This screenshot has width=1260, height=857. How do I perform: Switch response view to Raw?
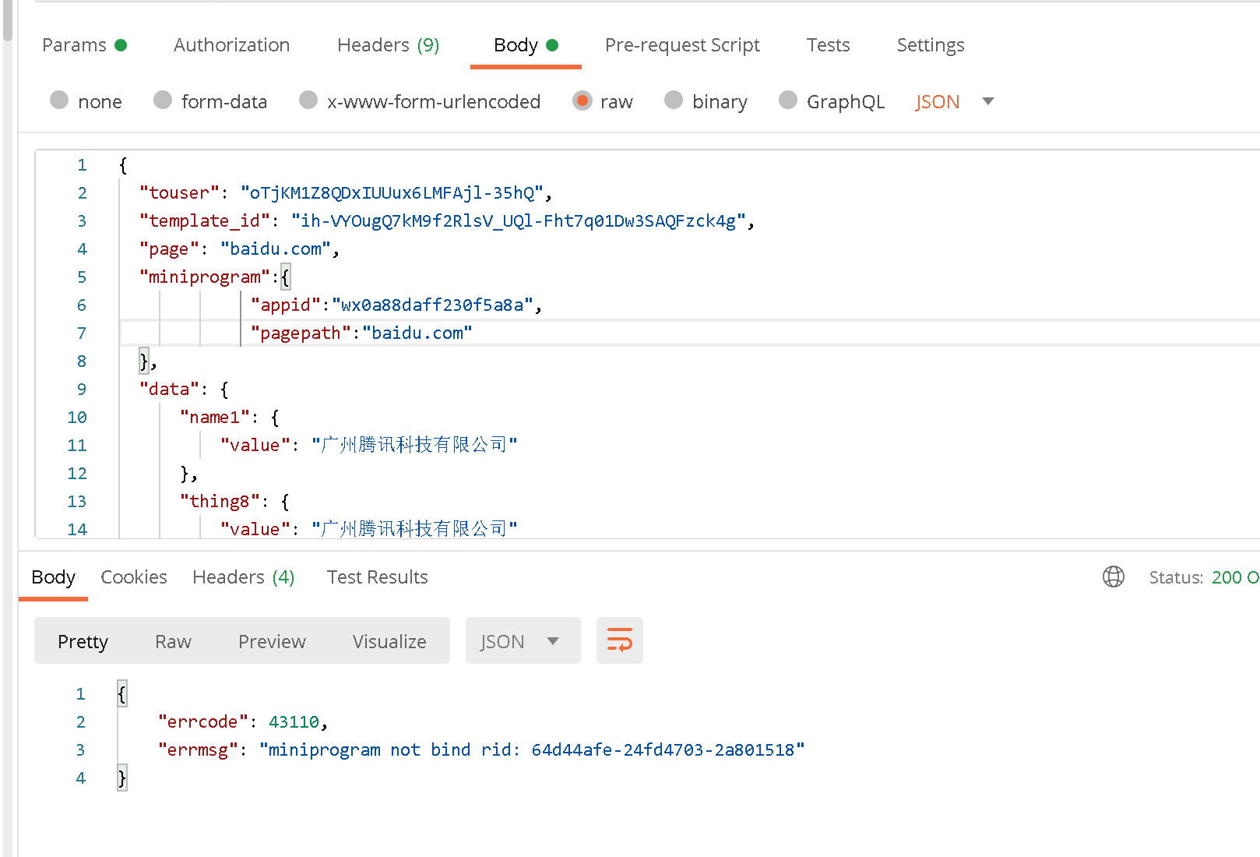pyautogui.click(x=173, y=641)
